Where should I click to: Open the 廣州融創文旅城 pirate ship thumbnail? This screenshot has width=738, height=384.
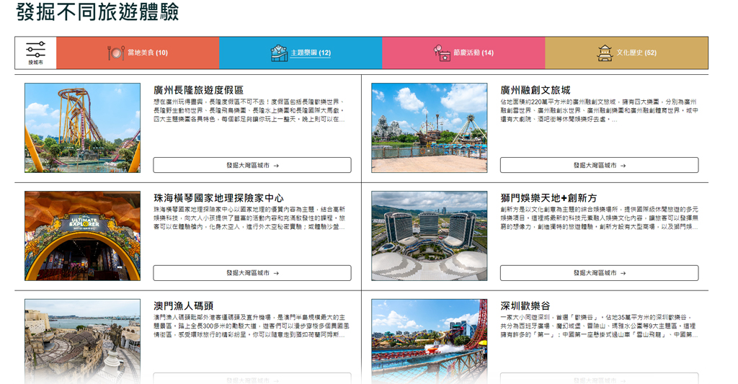430,128
